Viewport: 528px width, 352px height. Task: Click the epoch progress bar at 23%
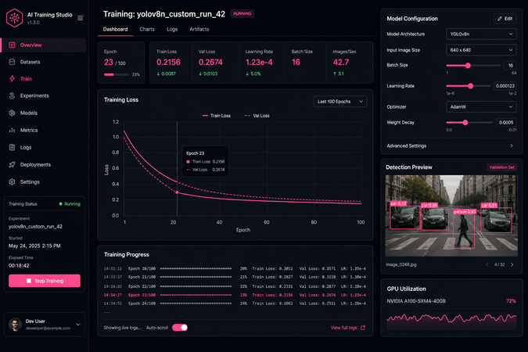[117, 75]
